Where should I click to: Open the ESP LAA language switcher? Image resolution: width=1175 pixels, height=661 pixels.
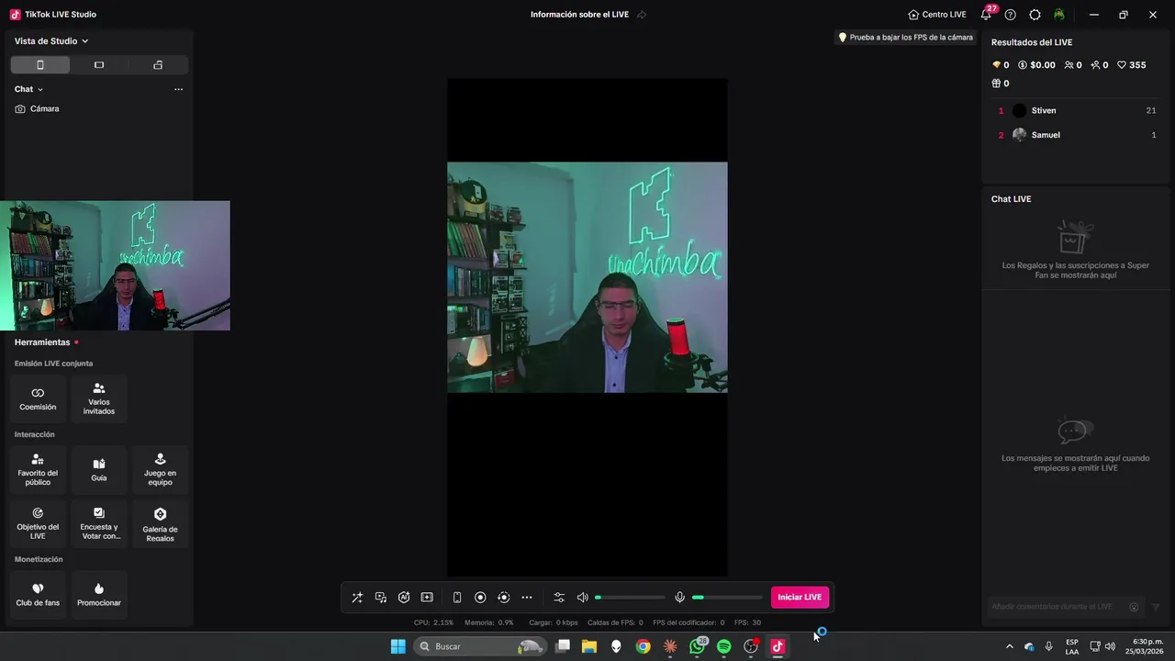coord(1072,646)
